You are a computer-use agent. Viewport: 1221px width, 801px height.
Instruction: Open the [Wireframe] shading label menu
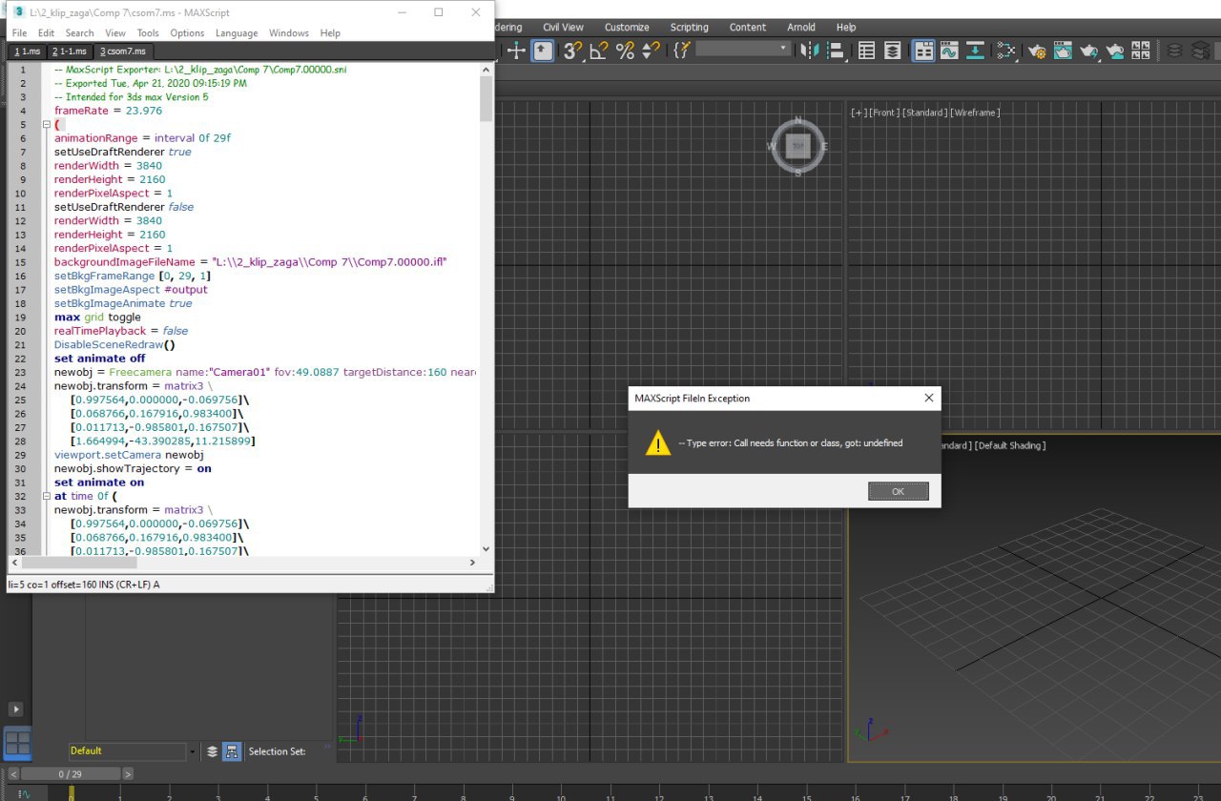[x=975, y=113]
